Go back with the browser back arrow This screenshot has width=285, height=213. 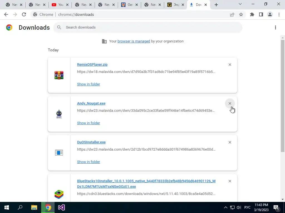point(6,14)
